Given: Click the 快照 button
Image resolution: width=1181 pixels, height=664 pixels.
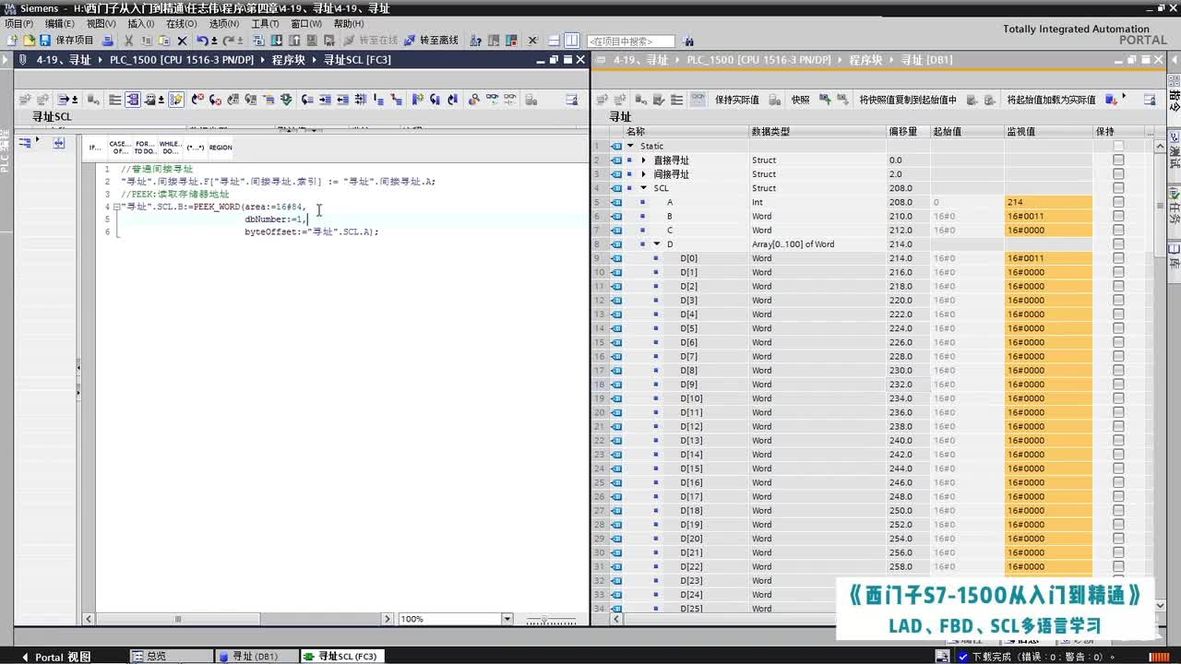Looking at the screenshot, I should point(801,100).
